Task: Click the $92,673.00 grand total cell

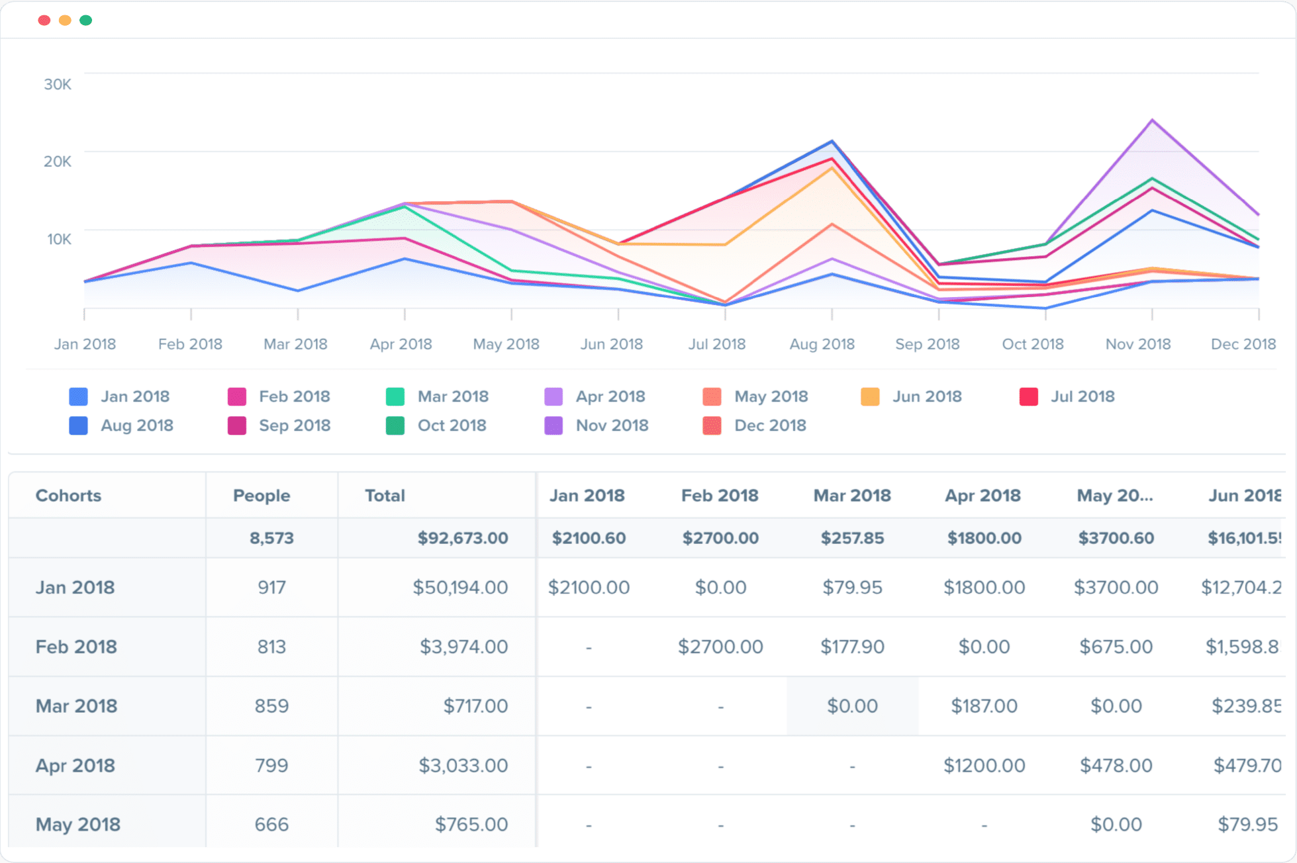Action: [x=462, y=537]
